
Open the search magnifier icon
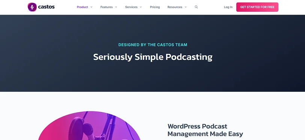(196, 7)
